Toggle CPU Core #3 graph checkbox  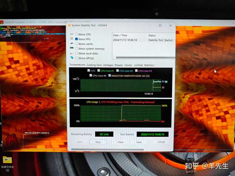[136, 70]
